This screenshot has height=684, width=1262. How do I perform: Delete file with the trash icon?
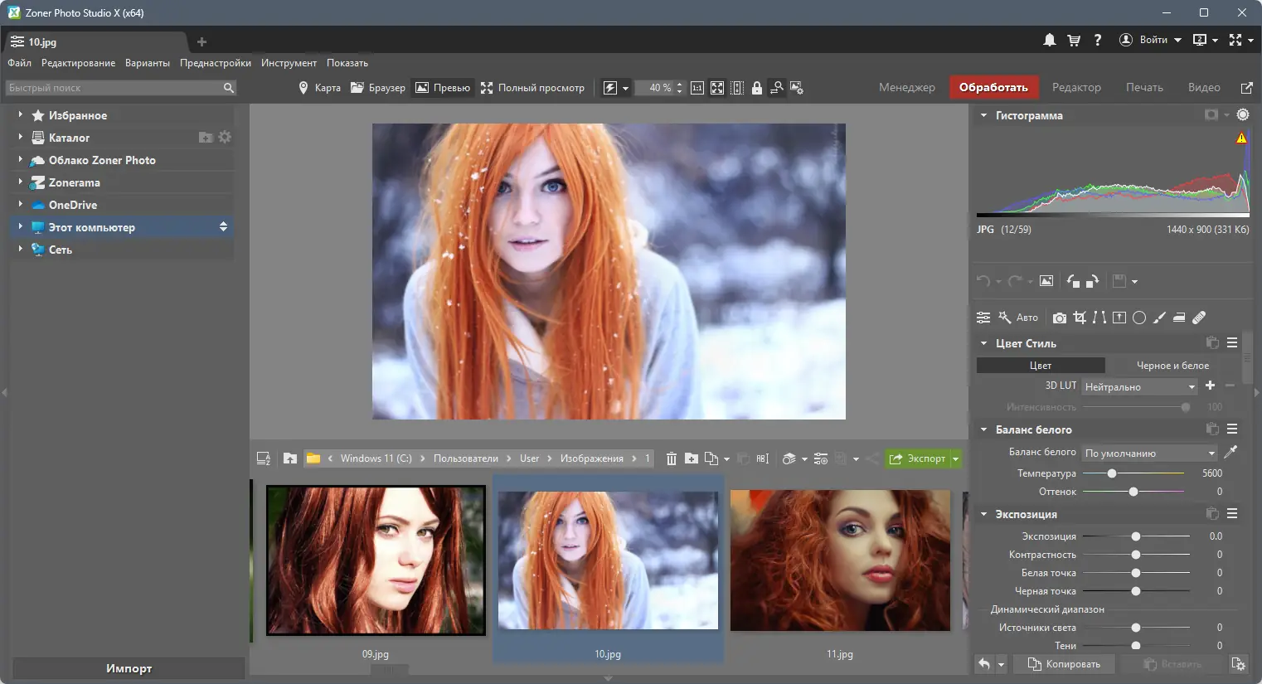[x=671, y=458]
